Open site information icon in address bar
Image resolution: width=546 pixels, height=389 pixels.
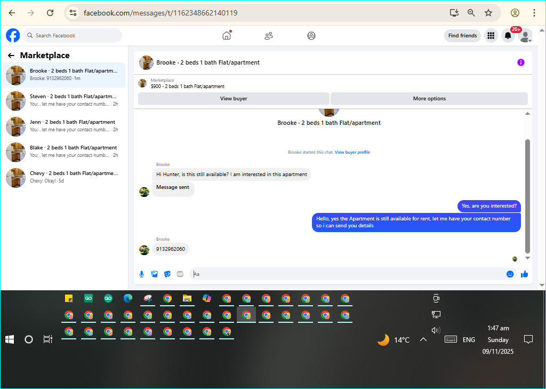tap(73, 13)
